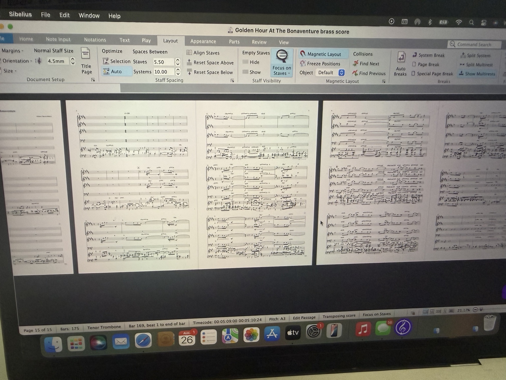This screenshot has width=506, height=380.
Task: Open the Auto Breaks tool
Action: [401, 64]
